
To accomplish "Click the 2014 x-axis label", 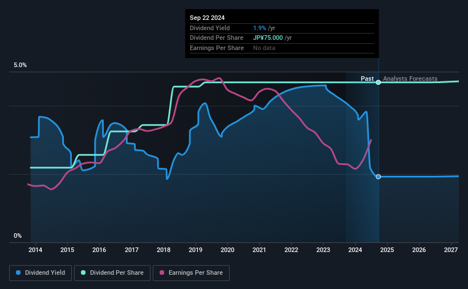I will pos(35,250).
